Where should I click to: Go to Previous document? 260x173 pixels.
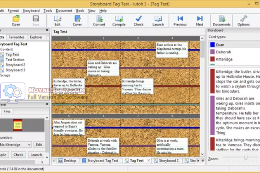180,21
